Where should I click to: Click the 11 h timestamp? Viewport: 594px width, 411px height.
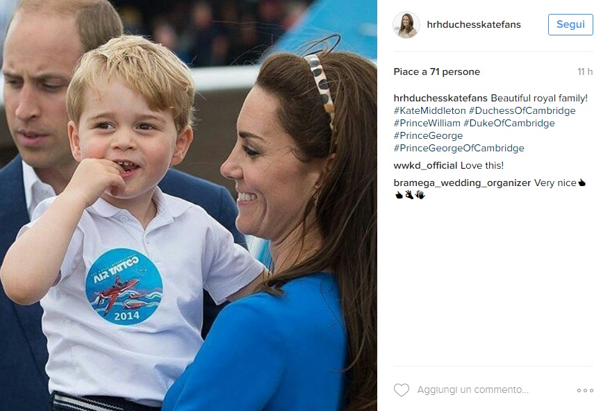pyautogui.click(x=584, y=72)
